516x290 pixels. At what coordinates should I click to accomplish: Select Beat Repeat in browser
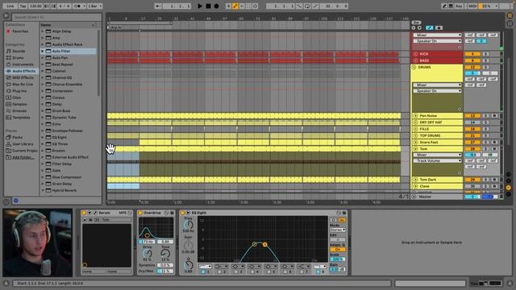tap(63, 64)
